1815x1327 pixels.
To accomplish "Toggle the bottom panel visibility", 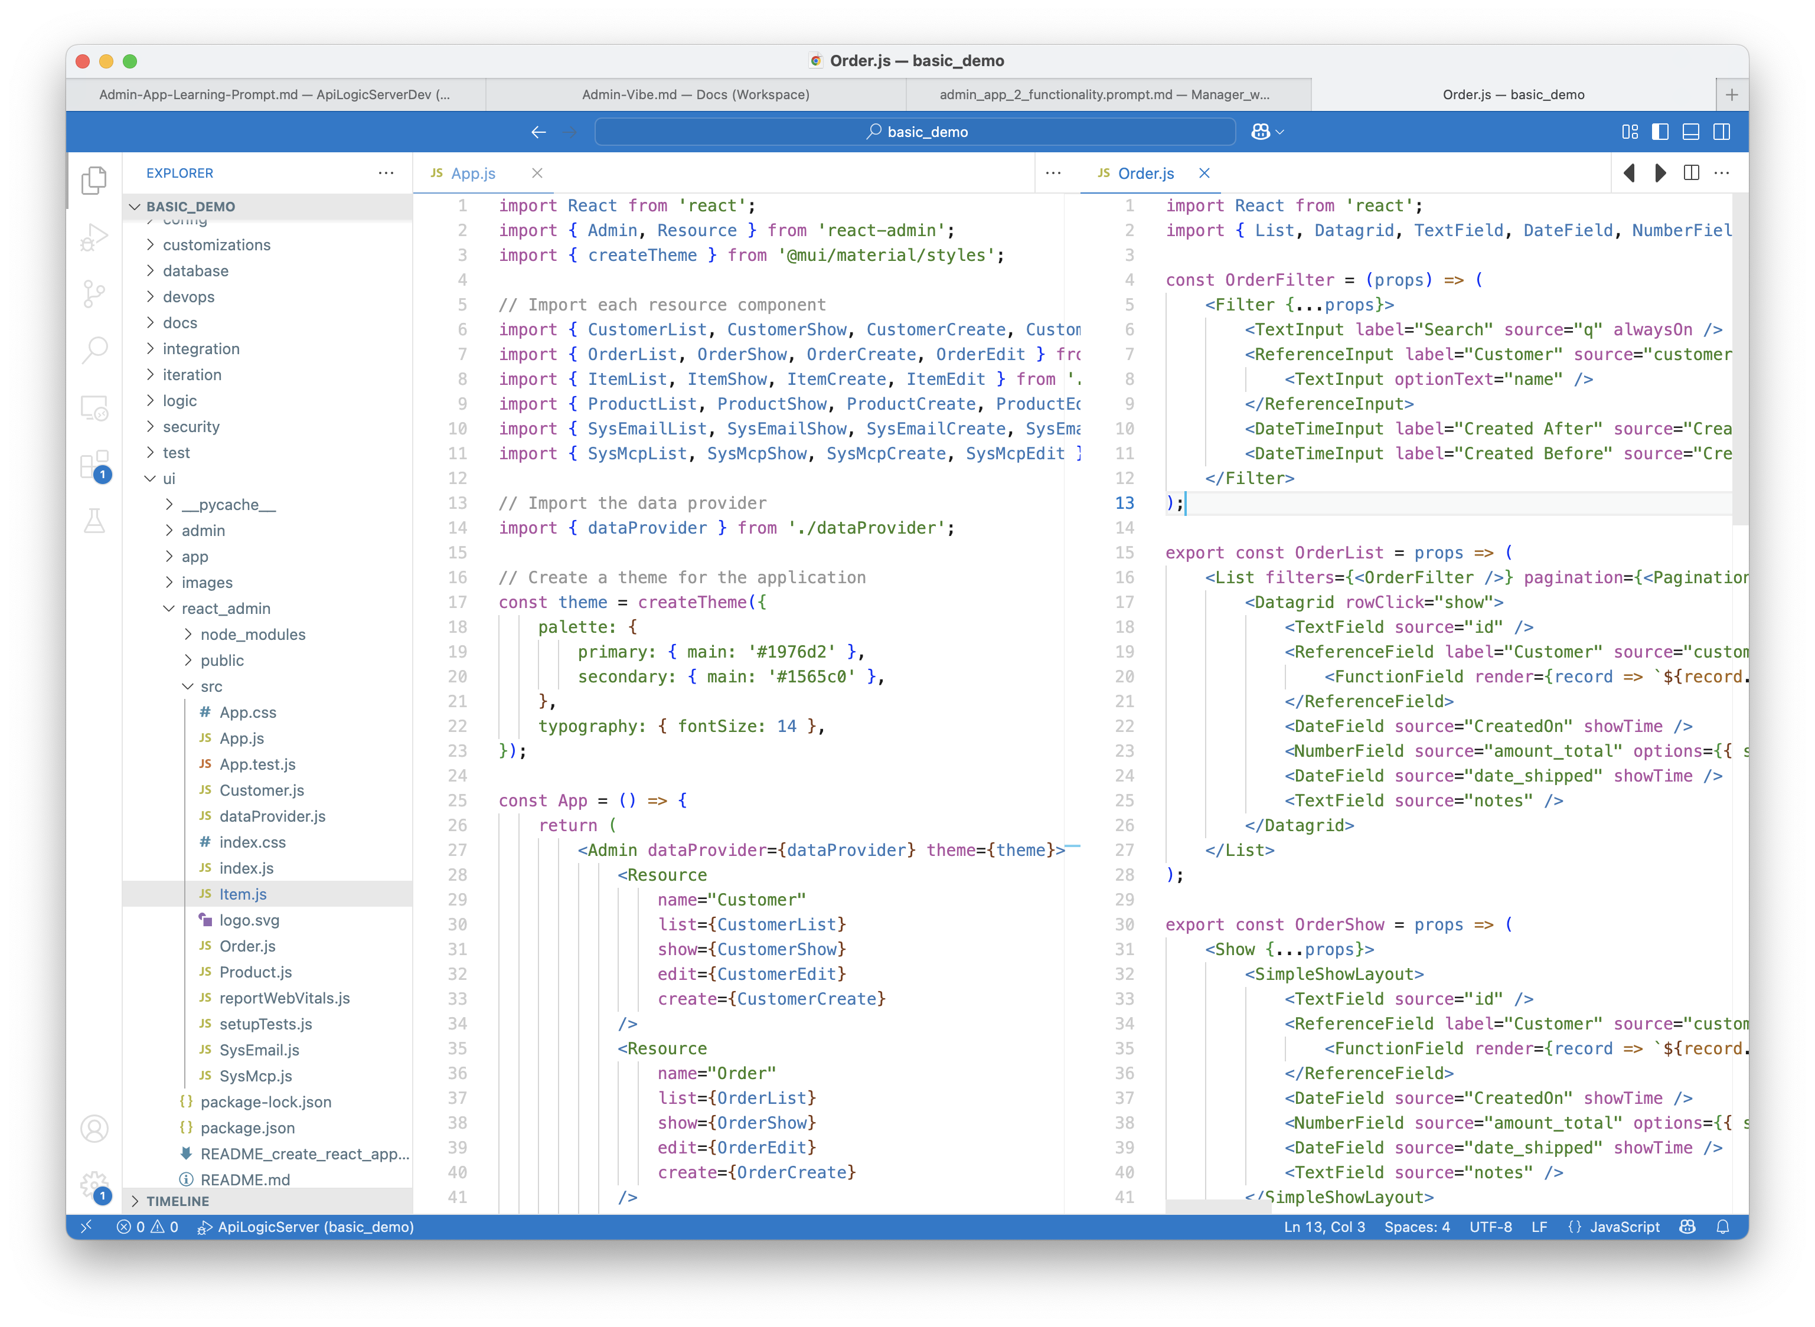I will (1690, 132).
